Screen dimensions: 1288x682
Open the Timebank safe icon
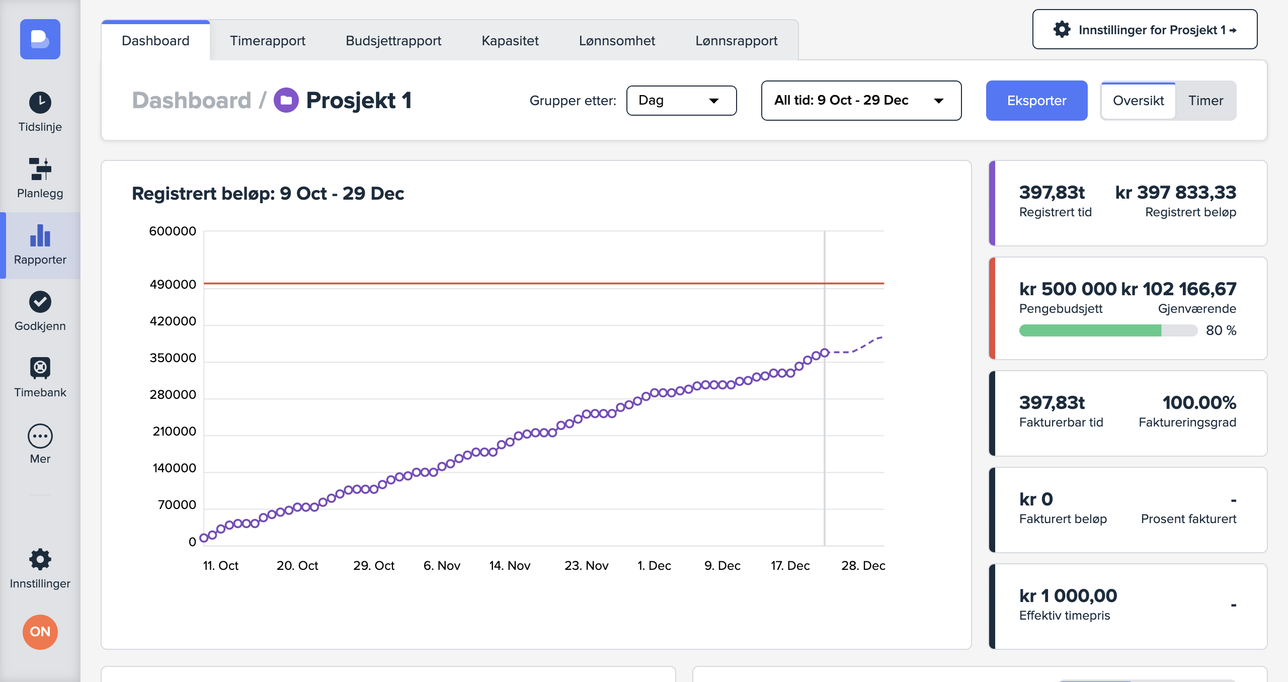tap(40, 368)
